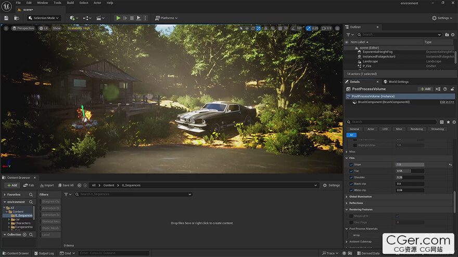Image resolution: width=458 pixels, height=257 pixels.
Task: Click the Slope value slider field
Action: point(410,165)
